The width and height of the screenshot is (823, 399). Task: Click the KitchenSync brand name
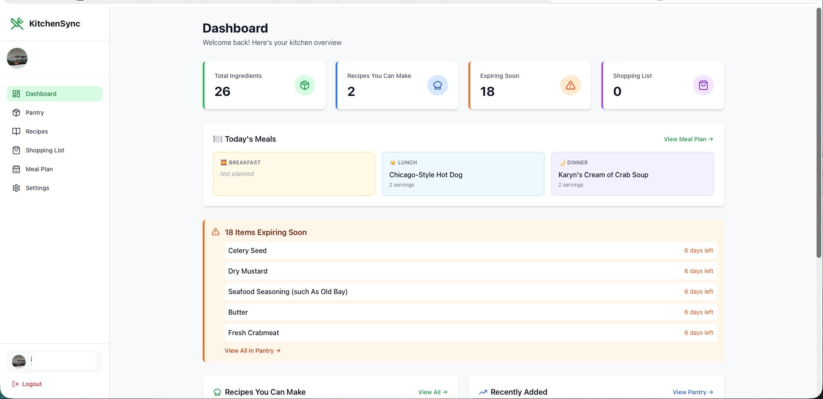(x=54, y=24)
